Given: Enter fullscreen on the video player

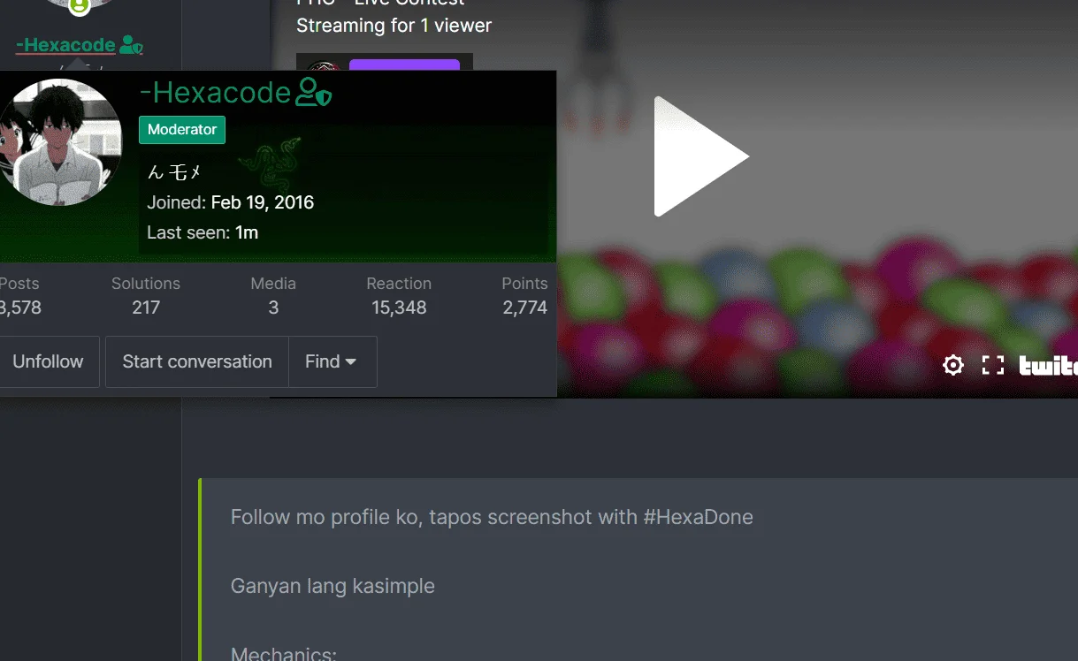Looking at the screenshot, I should tap(993, 365).
